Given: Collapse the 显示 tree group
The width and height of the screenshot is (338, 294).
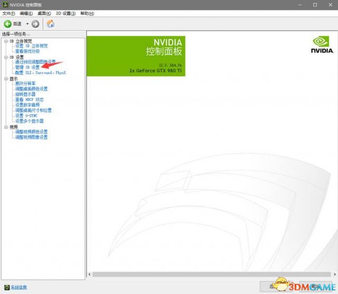Looking at the screenshot, I should pyautogui.click(x=6, y=79).
